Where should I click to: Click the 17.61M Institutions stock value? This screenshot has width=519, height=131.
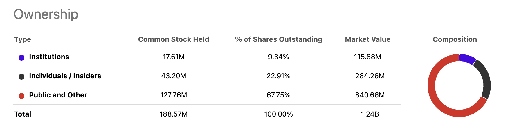[174, 57]
